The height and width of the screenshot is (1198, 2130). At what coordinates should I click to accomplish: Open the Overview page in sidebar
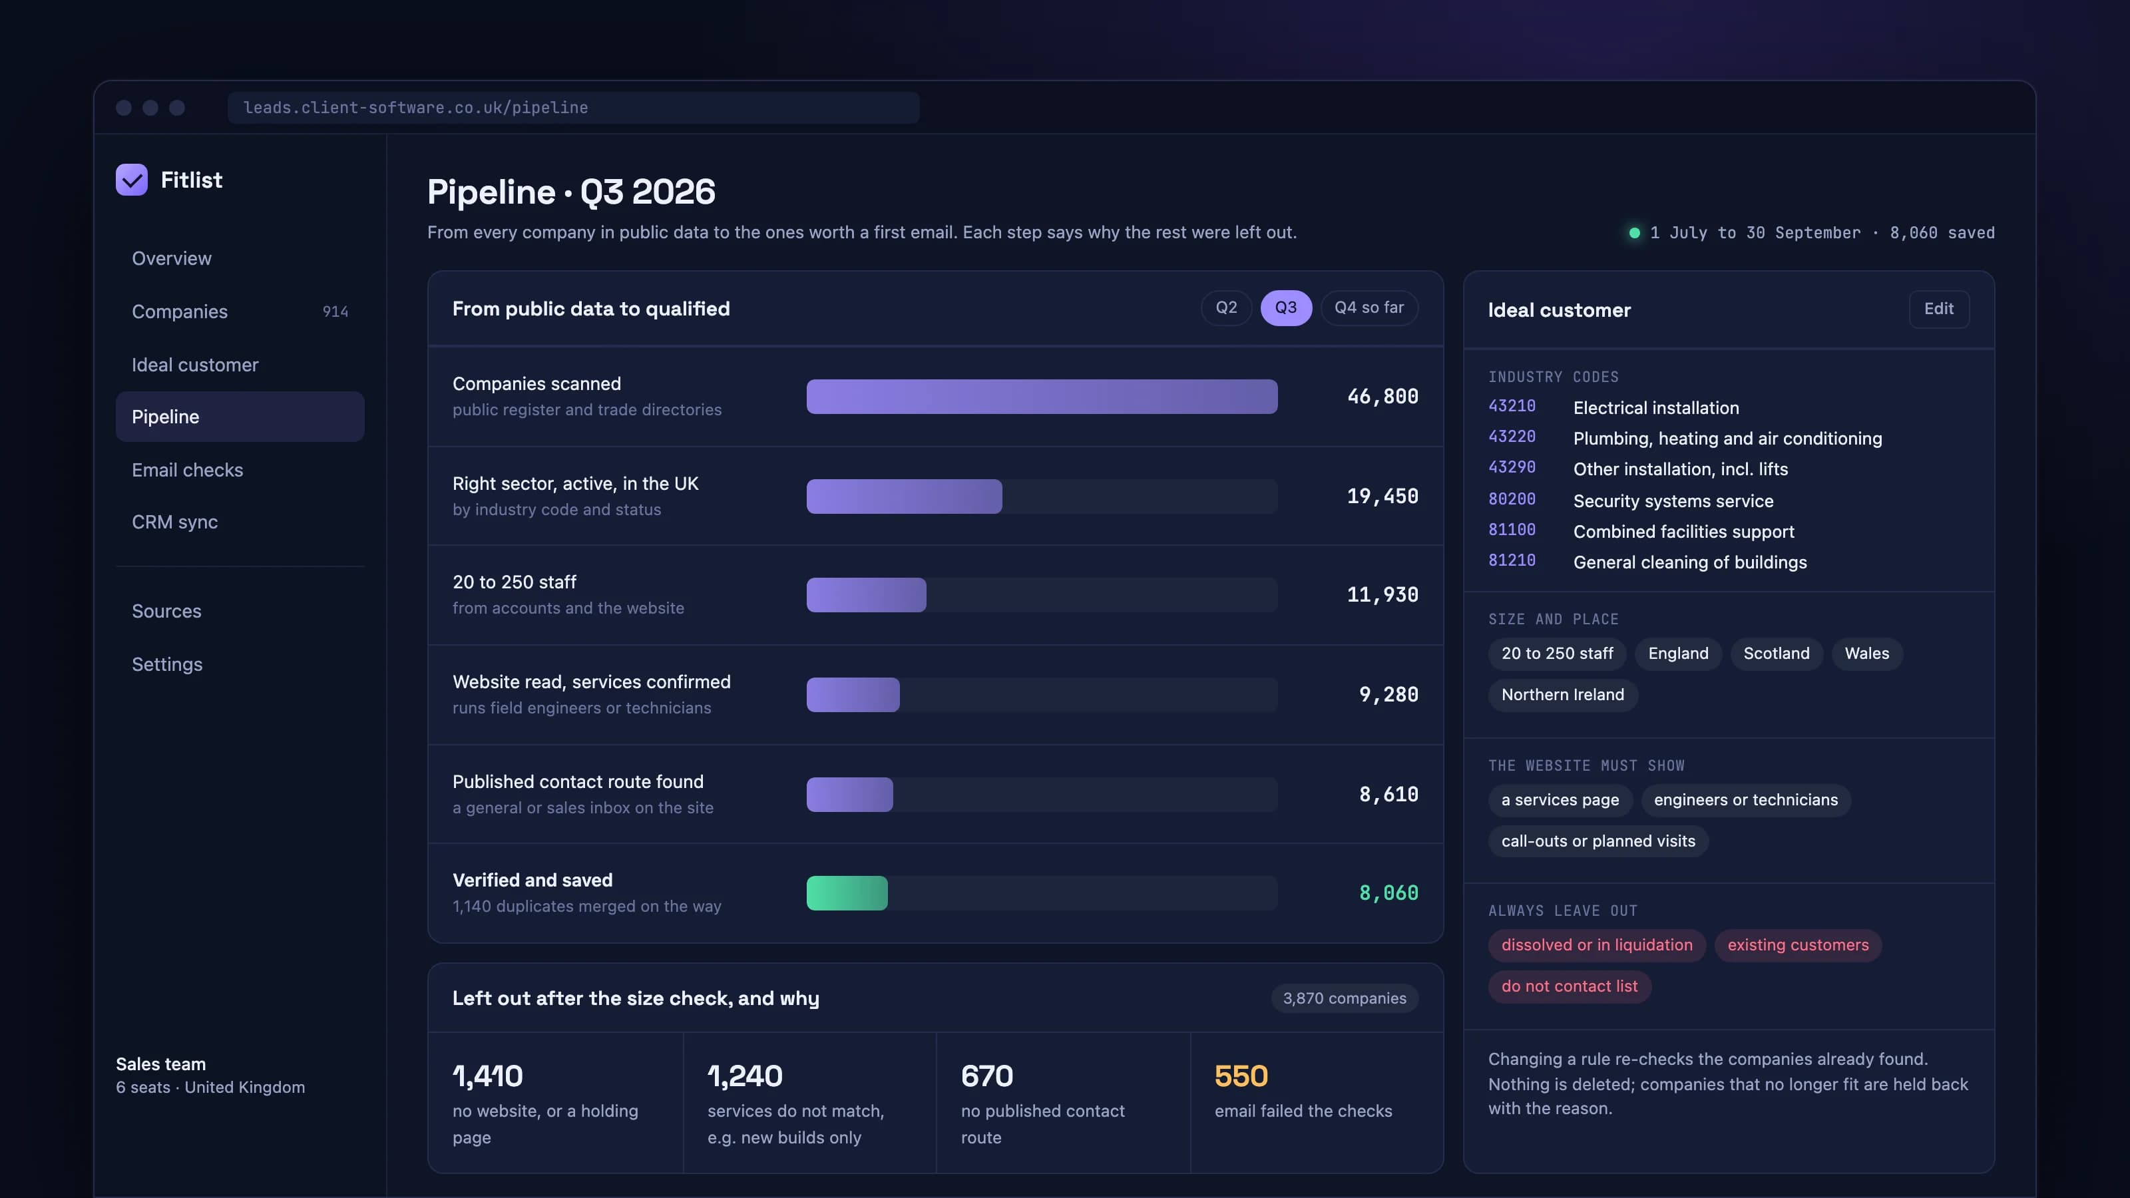tap(240, 258)
